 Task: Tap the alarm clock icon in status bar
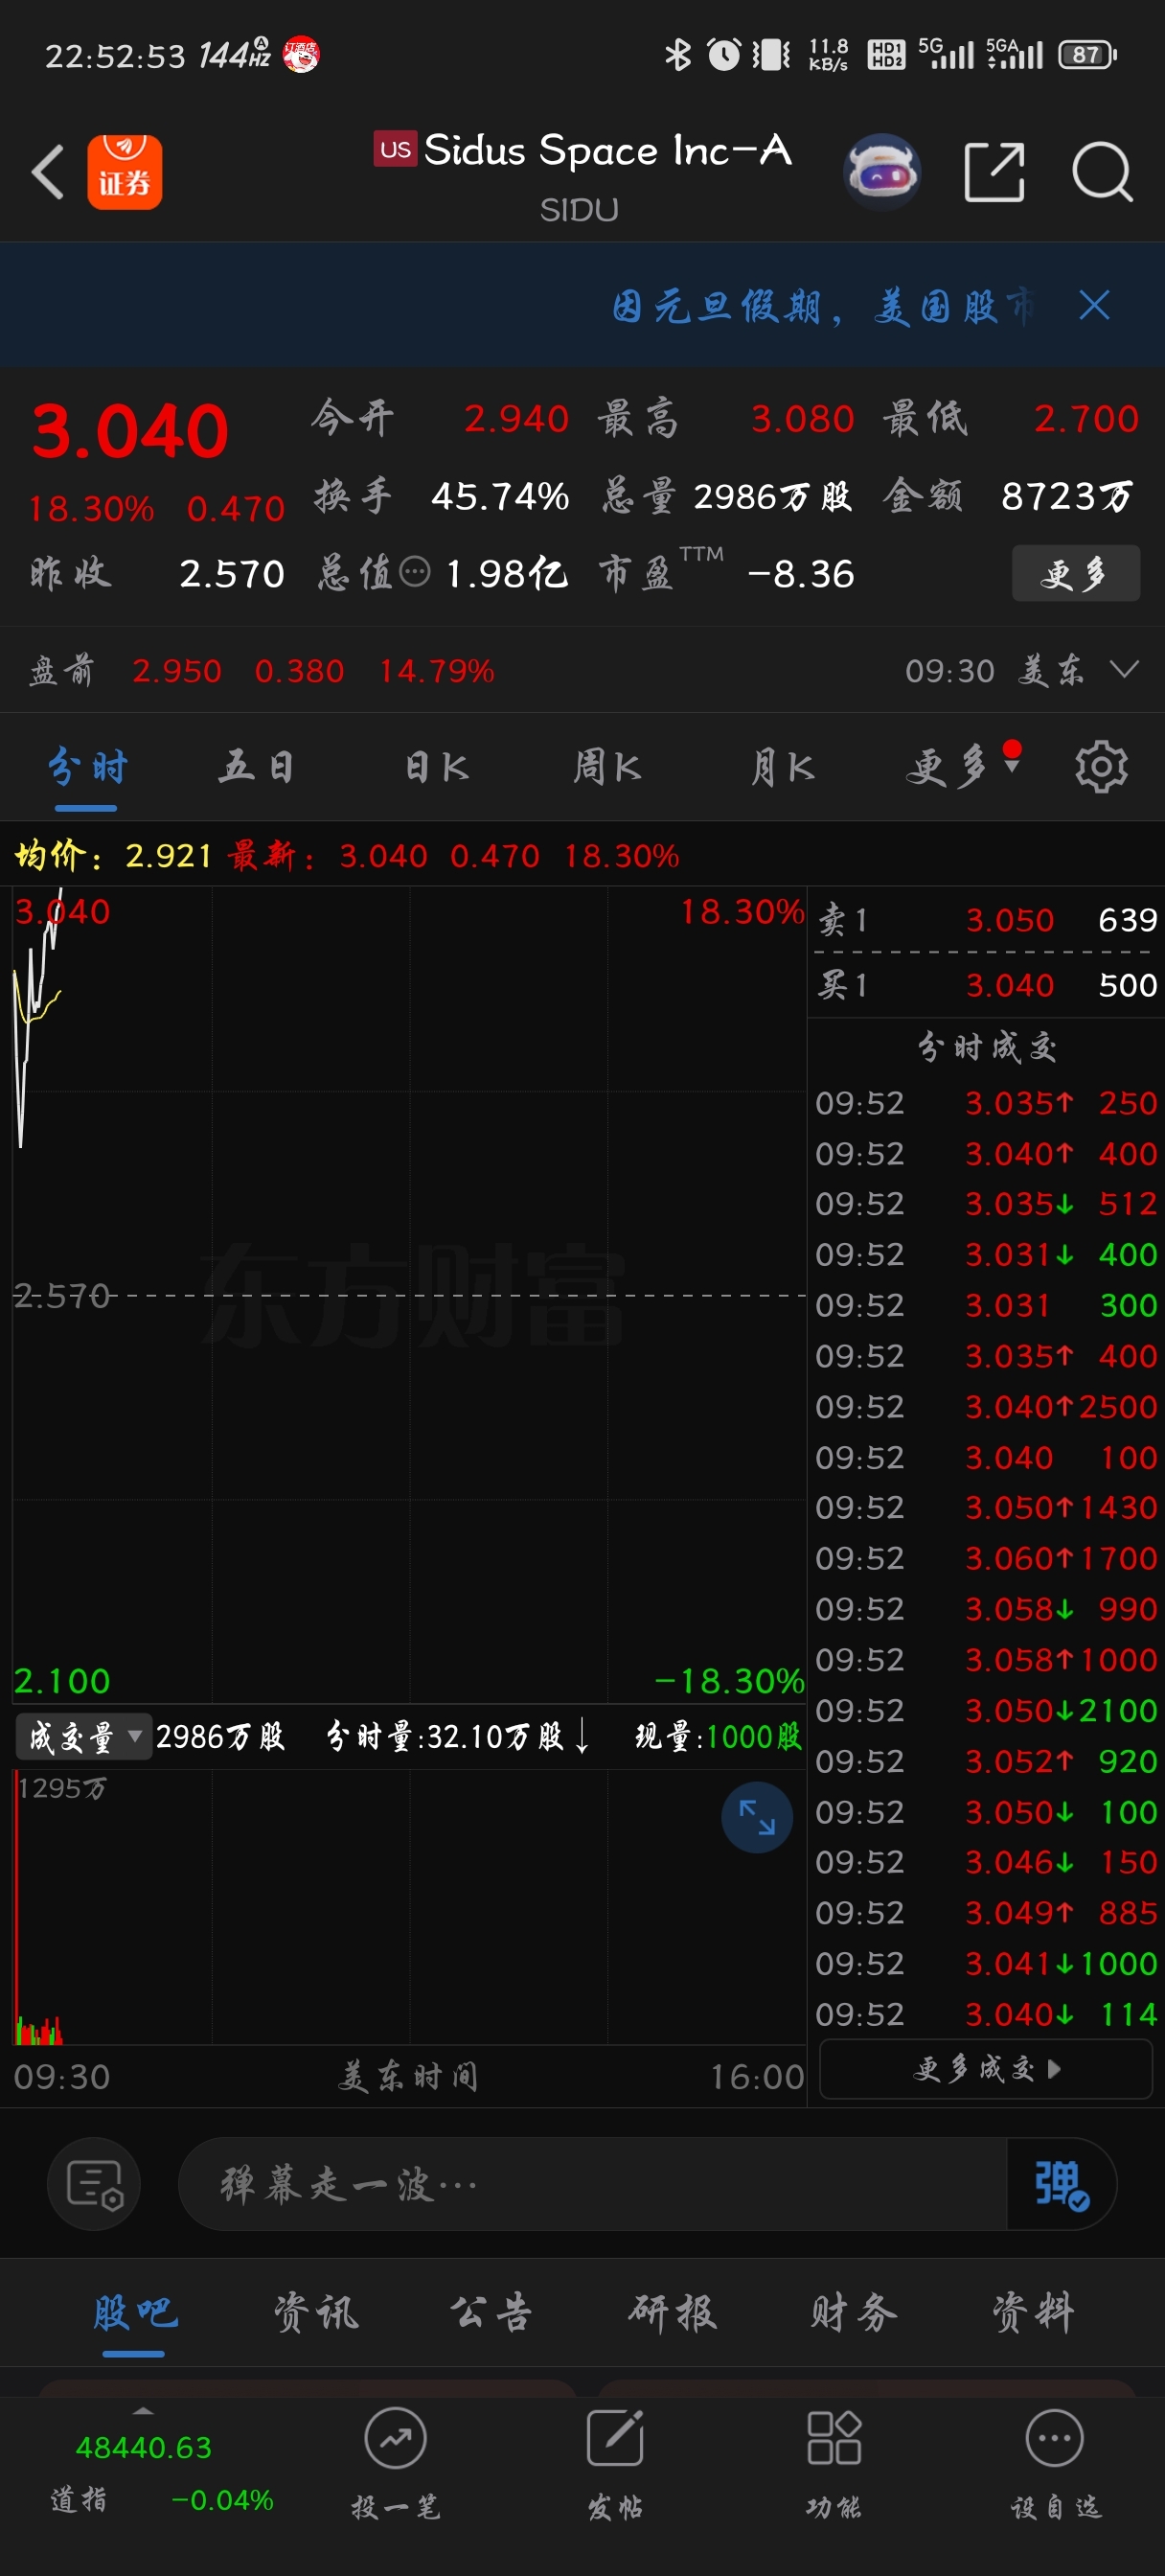(x=724, y=54)
